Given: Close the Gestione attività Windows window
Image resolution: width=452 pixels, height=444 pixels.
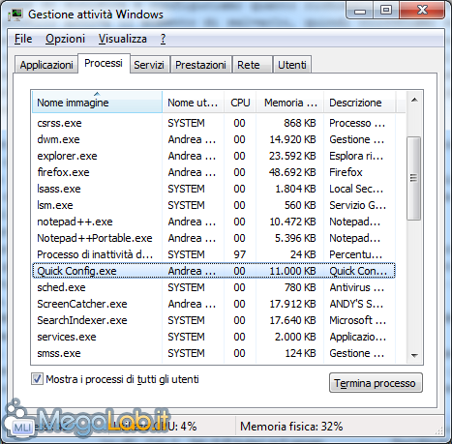Looking at the screenshot, I should click(422, 11).
